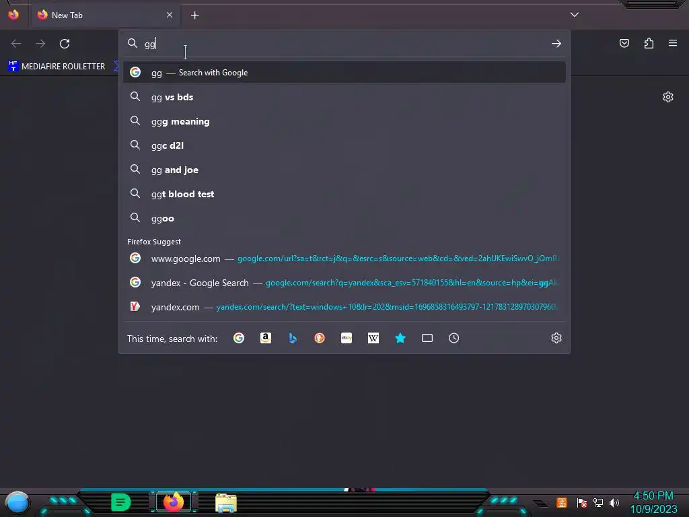
Task: Open new tab with plus button
Action: point(194,15)
